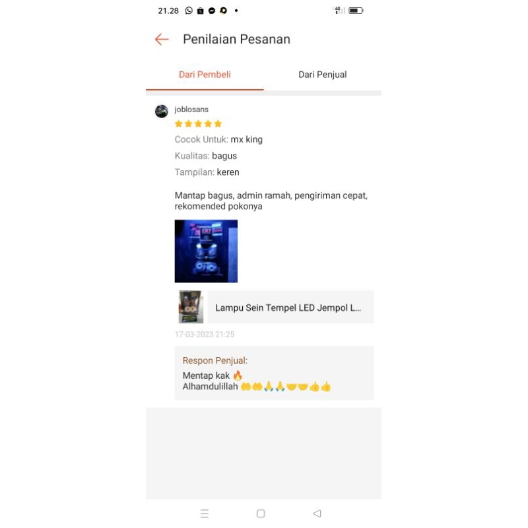
Task: Tap the Android recent apps menu icon
Action: pyautogui.click(x=205, y=513)
